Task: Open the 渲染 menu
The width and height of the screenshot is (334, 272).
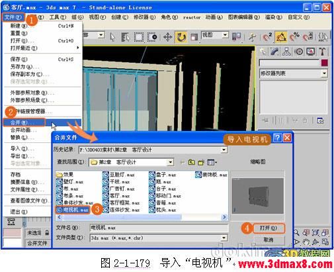Action: click(x=274, y=17)
